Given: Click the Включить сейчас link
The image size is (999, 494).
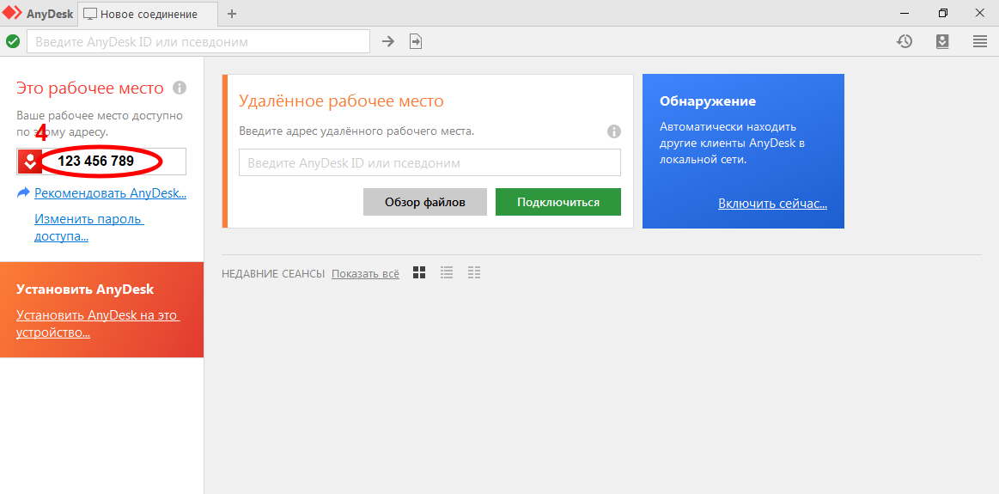Looking at the screenshot, I should 773,204.
